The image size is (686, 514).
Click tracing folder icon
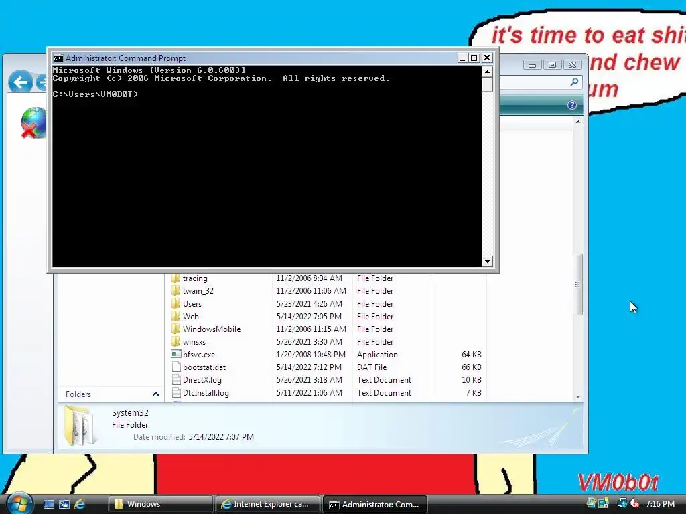point(176,278)
